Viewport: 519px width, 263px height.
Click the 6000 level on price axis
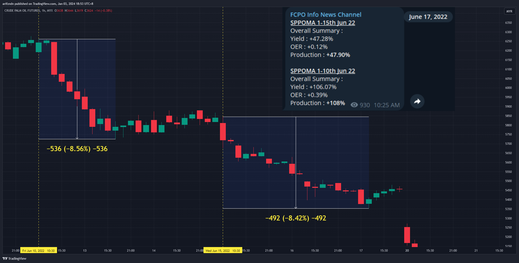(x=508, y=88)
